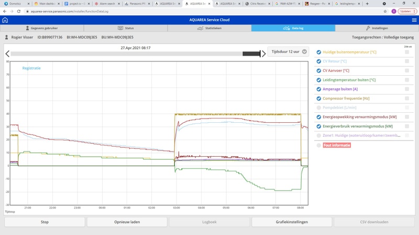This screenshot has width=419, height=235.
Task: Check 2de as box for Amperage buiten
Action: click(x=407, y=89)
